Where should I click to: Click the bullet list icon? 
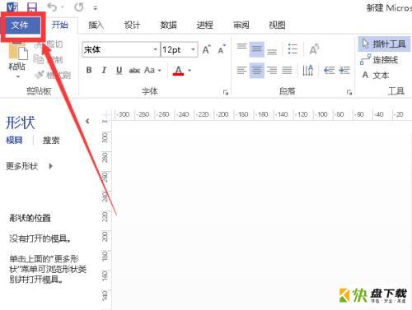pyautogui.click(x=293, y=49)
